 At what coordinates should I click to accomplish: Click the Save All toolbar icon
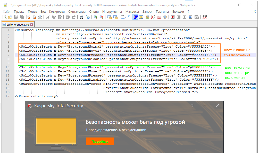click(22, 17)
